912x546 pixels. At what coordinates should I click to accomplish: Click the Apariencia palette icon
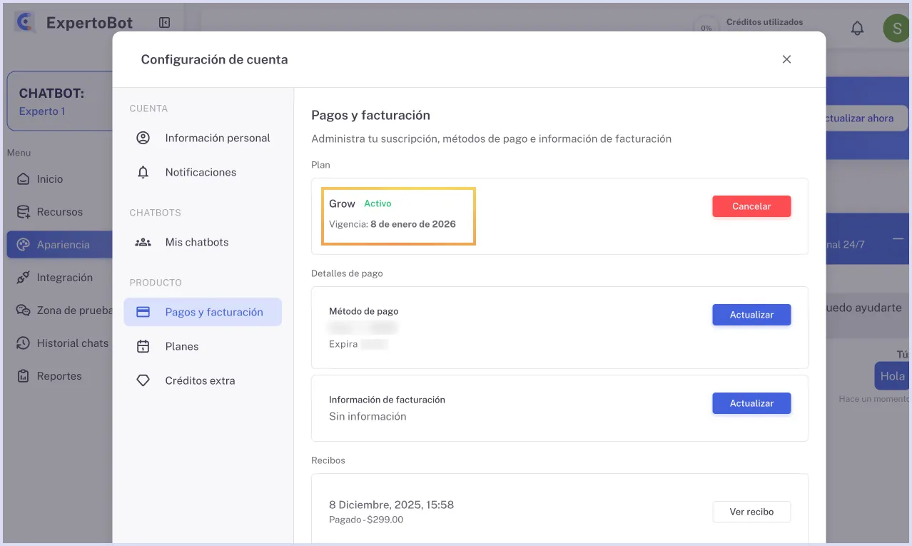(24, 245)
